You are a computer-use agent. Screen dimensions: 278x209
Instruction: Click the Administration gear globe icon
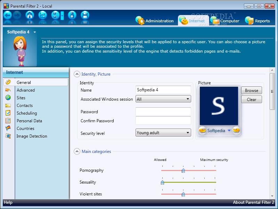click(x=140, y=21)
